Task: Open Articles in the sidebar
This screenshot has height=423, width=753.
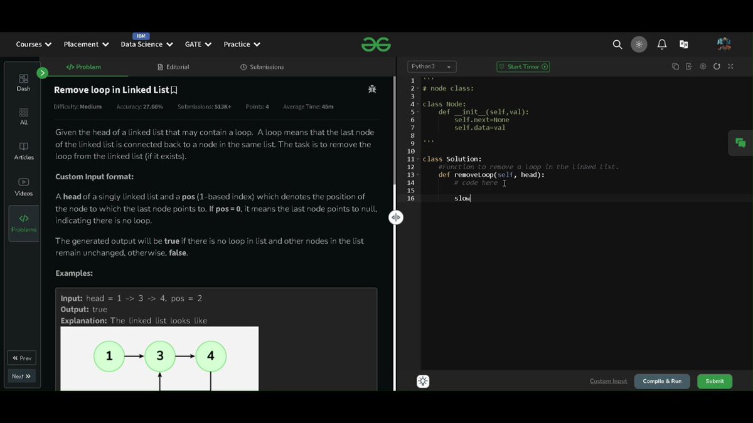Action: pos(23,151)
